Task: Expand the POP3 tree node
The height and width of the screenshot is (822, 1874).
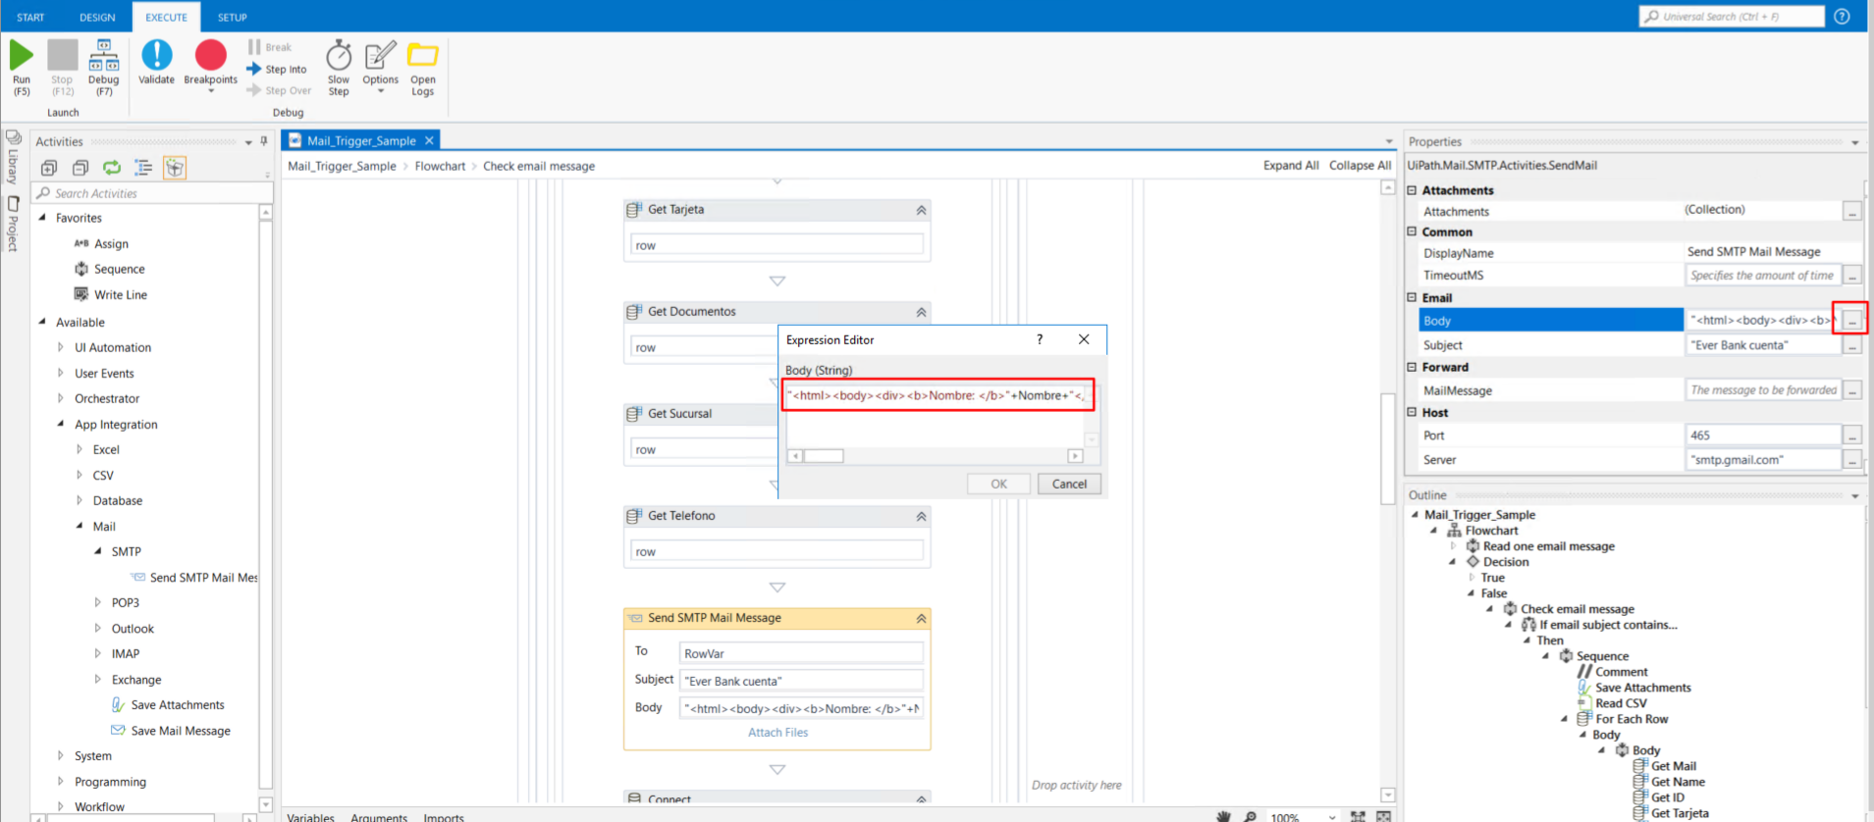Action: click(x=97, y=602)
